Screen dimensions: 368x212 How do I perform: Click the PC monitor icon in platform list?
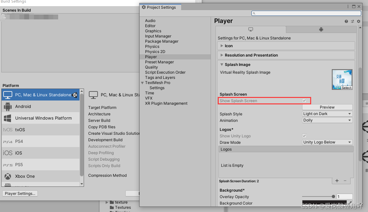[8, 95]
